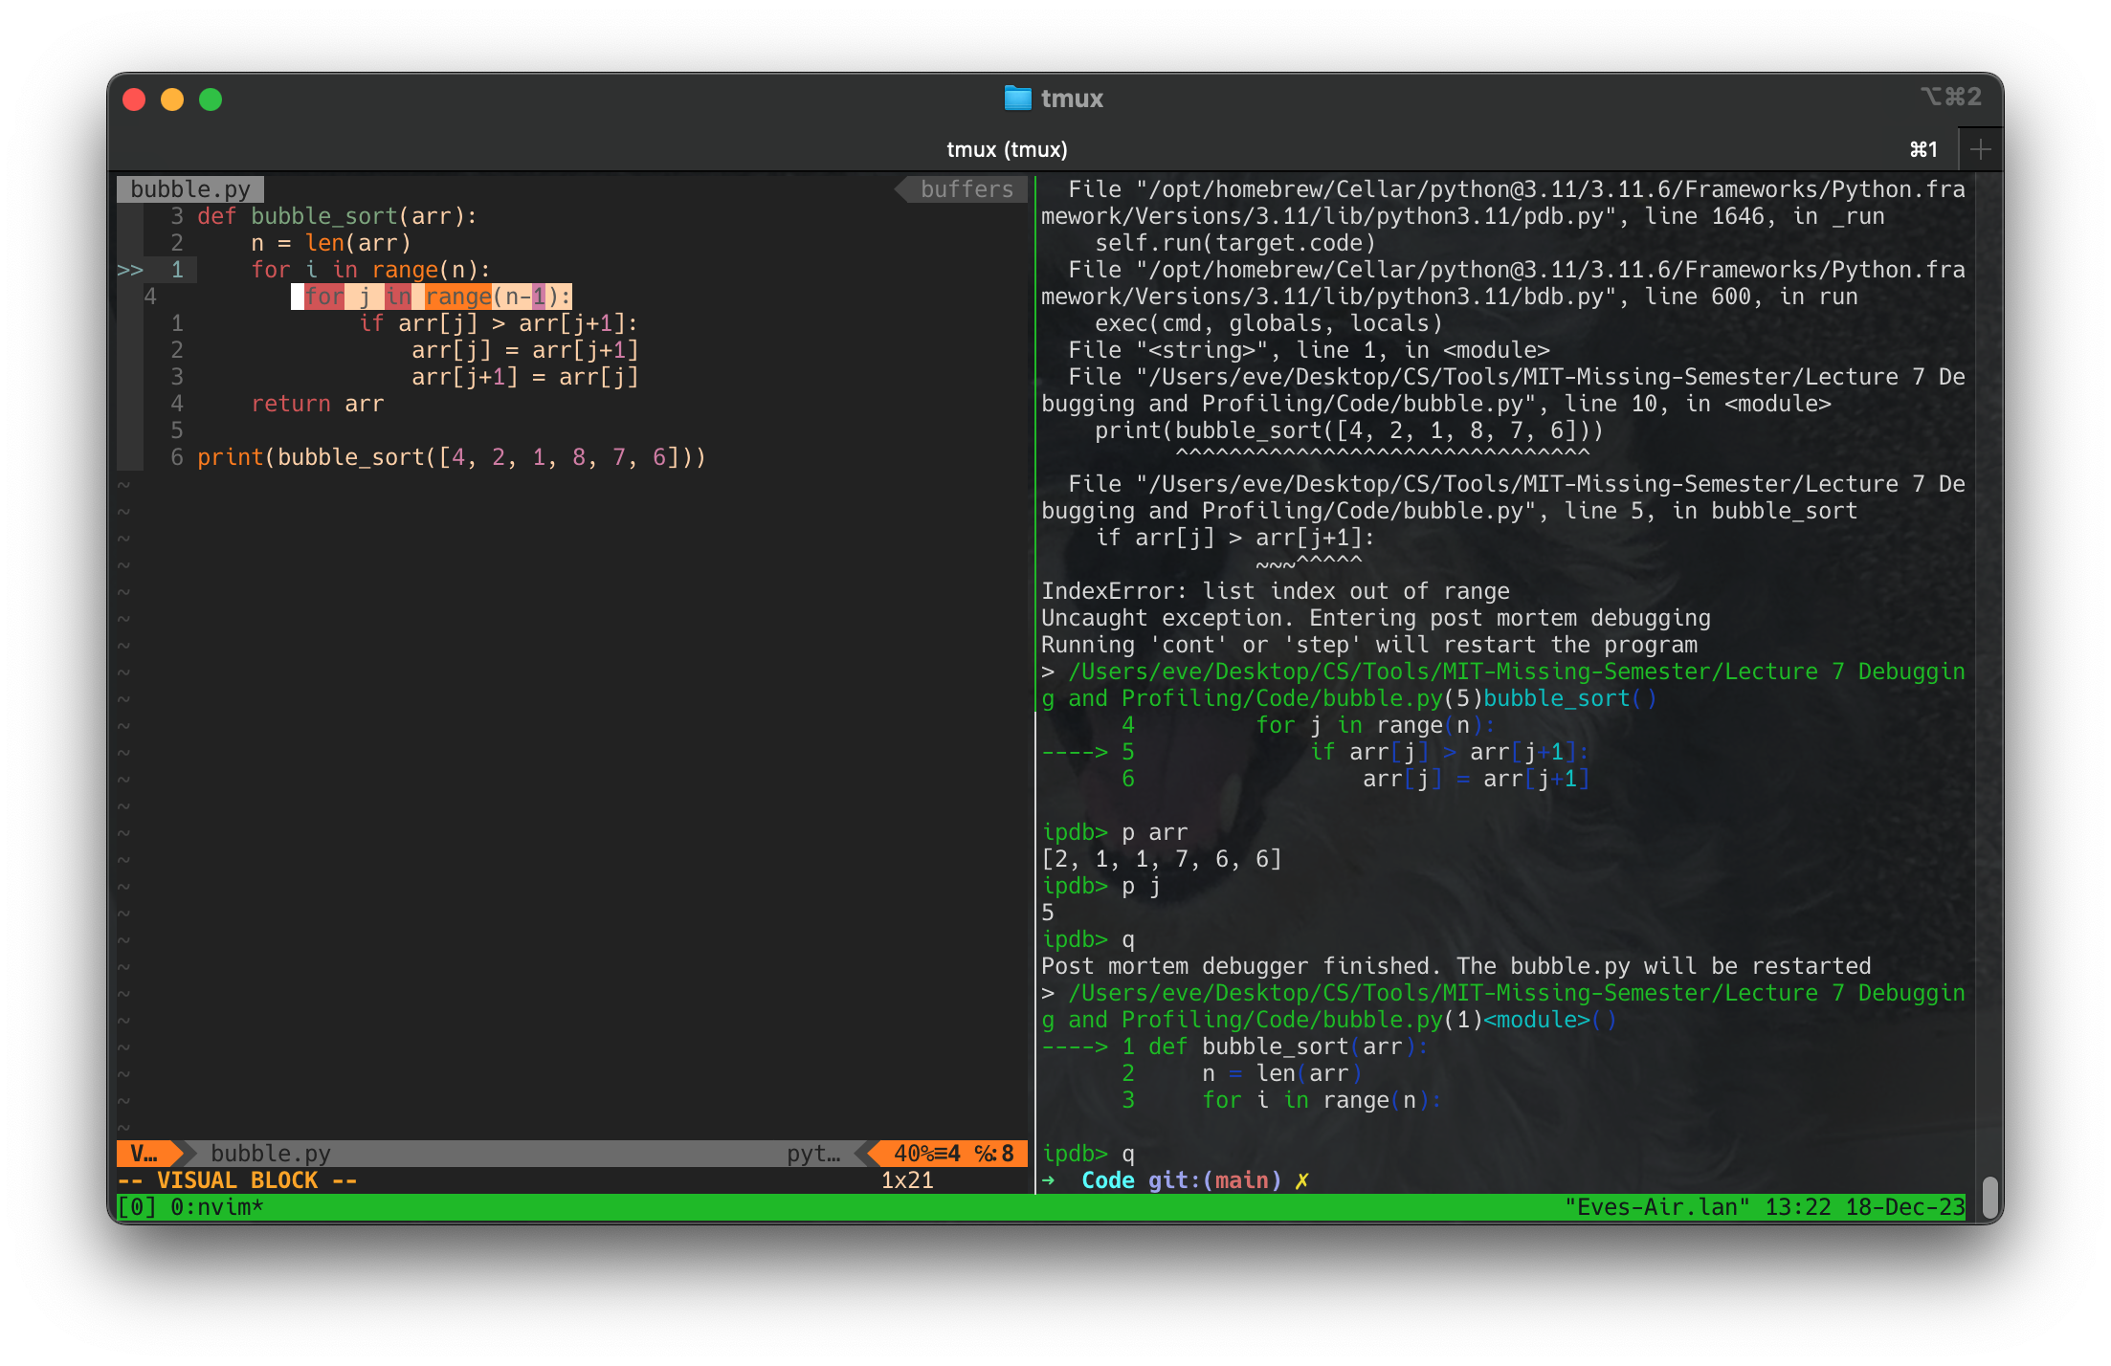This screenshot has height=1366, width=2111.
Task: Click the pyt… filetype indicator in the statusline
Action: (815, 1154)
